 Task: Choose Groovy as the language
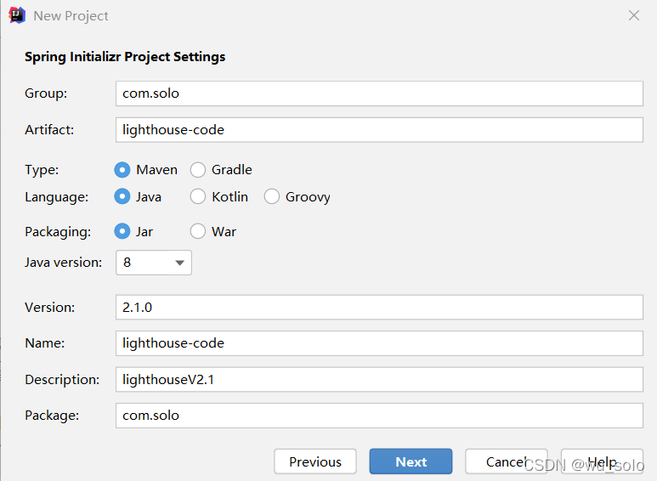(272, 197)
